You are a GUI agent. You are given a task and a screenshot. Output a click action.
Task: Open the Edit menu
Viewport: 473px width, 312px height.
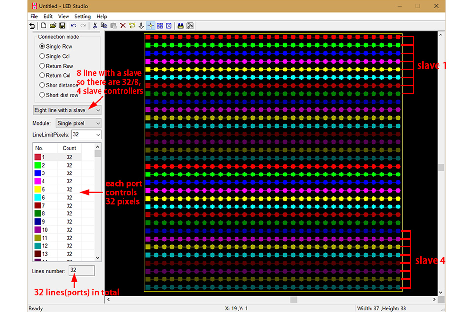click(x=48, y=17)
